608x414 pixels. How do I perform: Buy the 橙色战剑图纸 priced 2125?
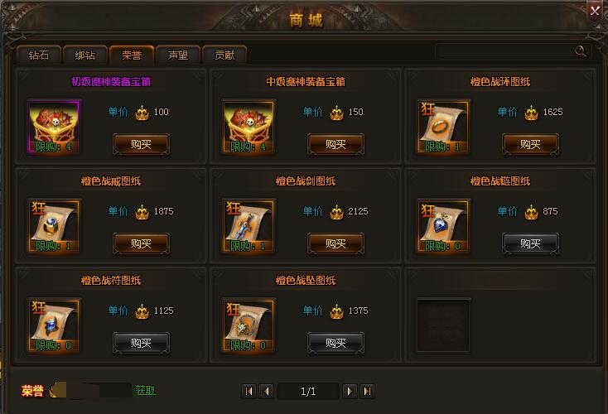[x=335, y=243]
